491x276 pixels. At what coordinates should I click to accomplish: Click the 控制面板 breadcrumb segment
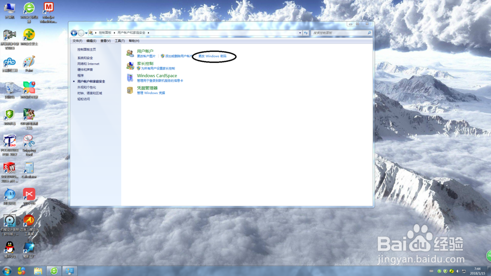pos(105,33)
